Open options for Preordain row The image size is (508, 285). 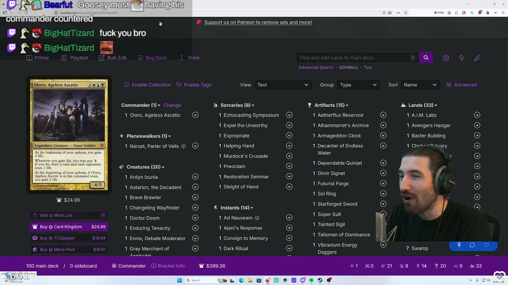(x=289, y=167)
